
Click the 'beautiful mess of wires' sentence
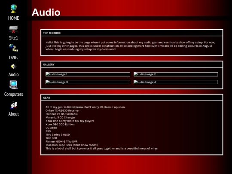point(101,148)
